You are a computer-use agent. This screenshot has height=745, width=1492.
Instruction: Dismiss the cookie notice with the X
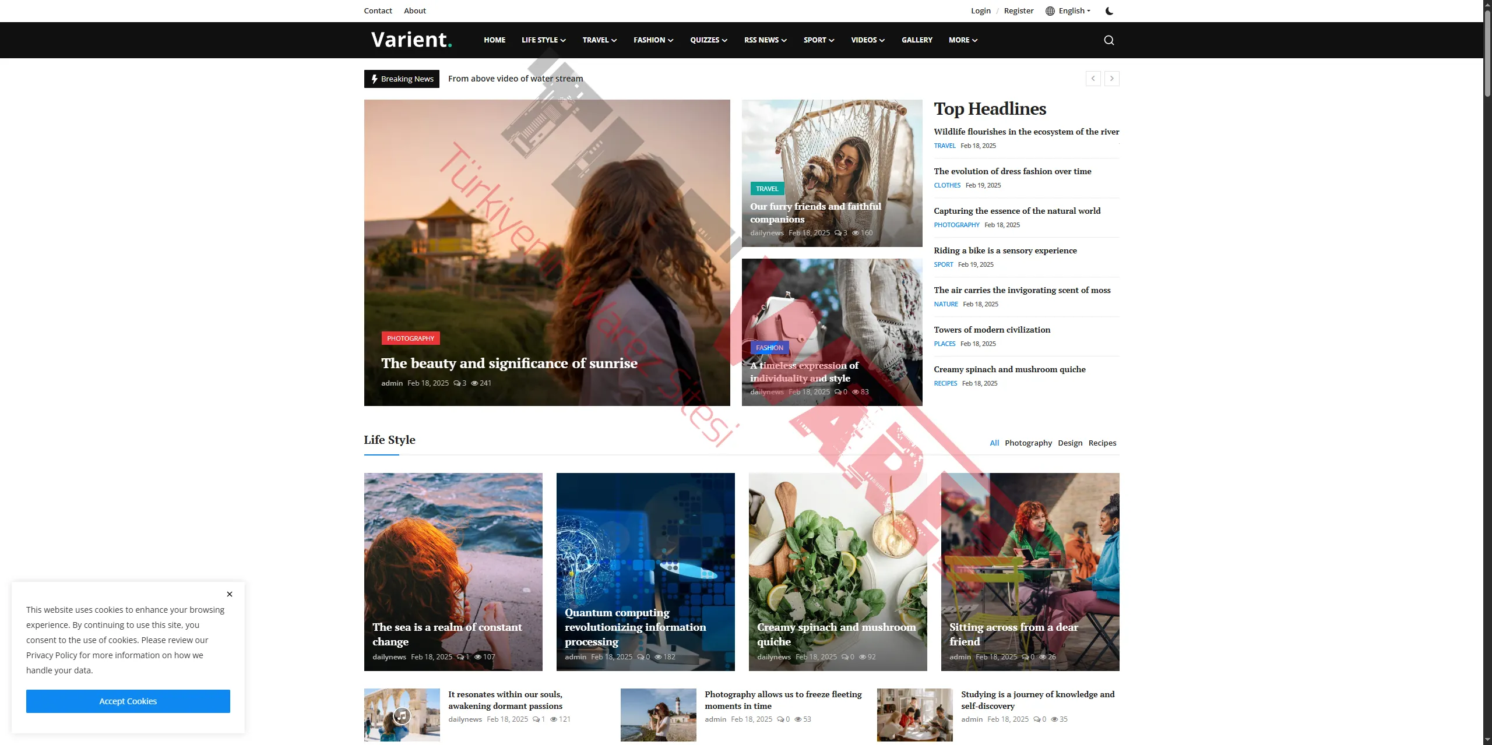coord(229,594)
